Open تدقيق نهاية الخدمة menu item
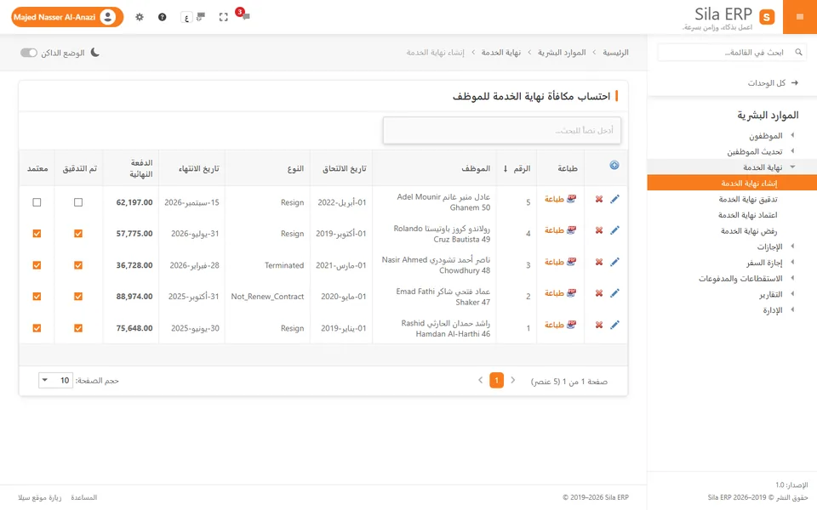Screen dimensions: 817x510 point(732,199)
